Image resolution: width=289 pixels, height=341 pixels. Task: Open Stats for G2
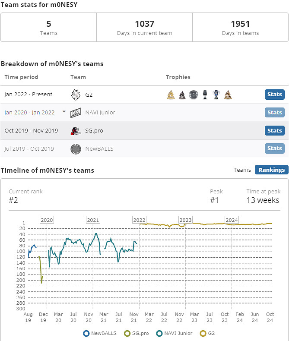(x=274, y=95)
